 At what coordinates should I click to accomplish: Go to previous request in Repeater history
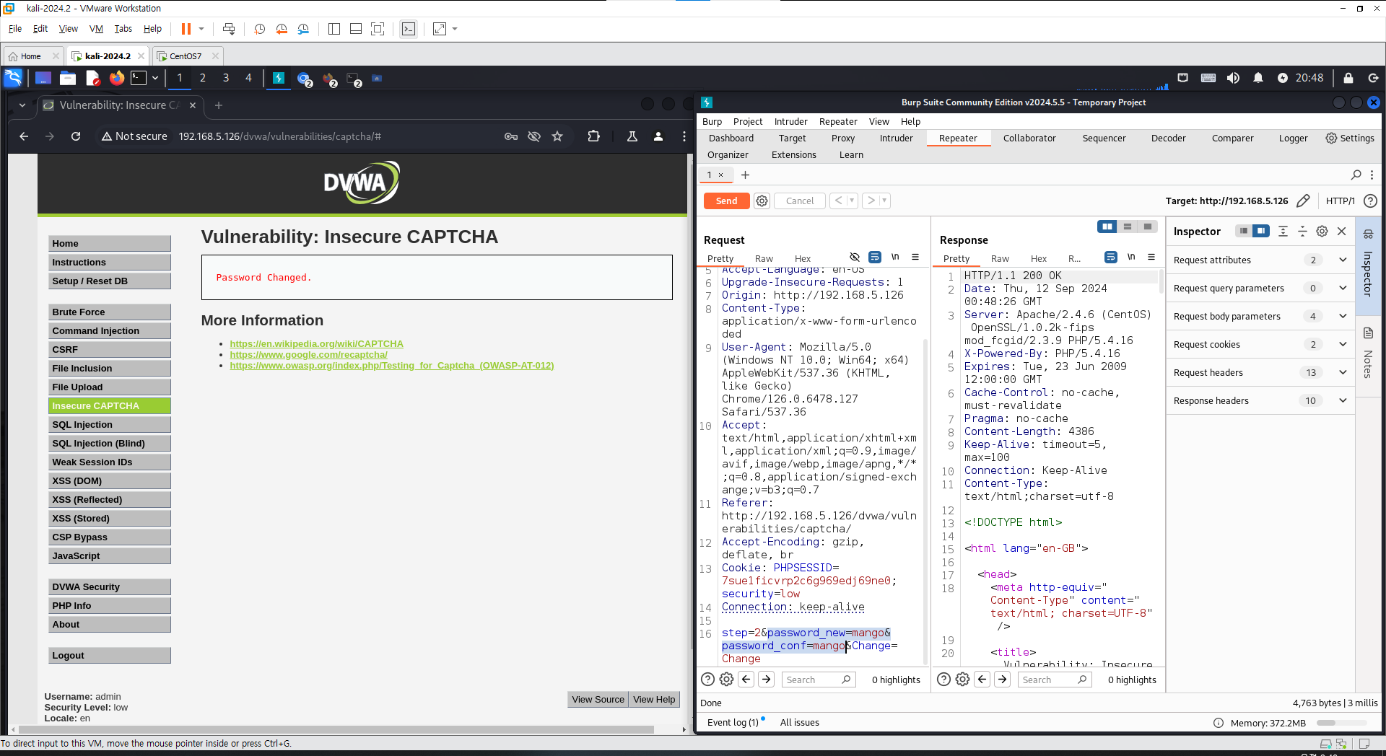point(838,201)
